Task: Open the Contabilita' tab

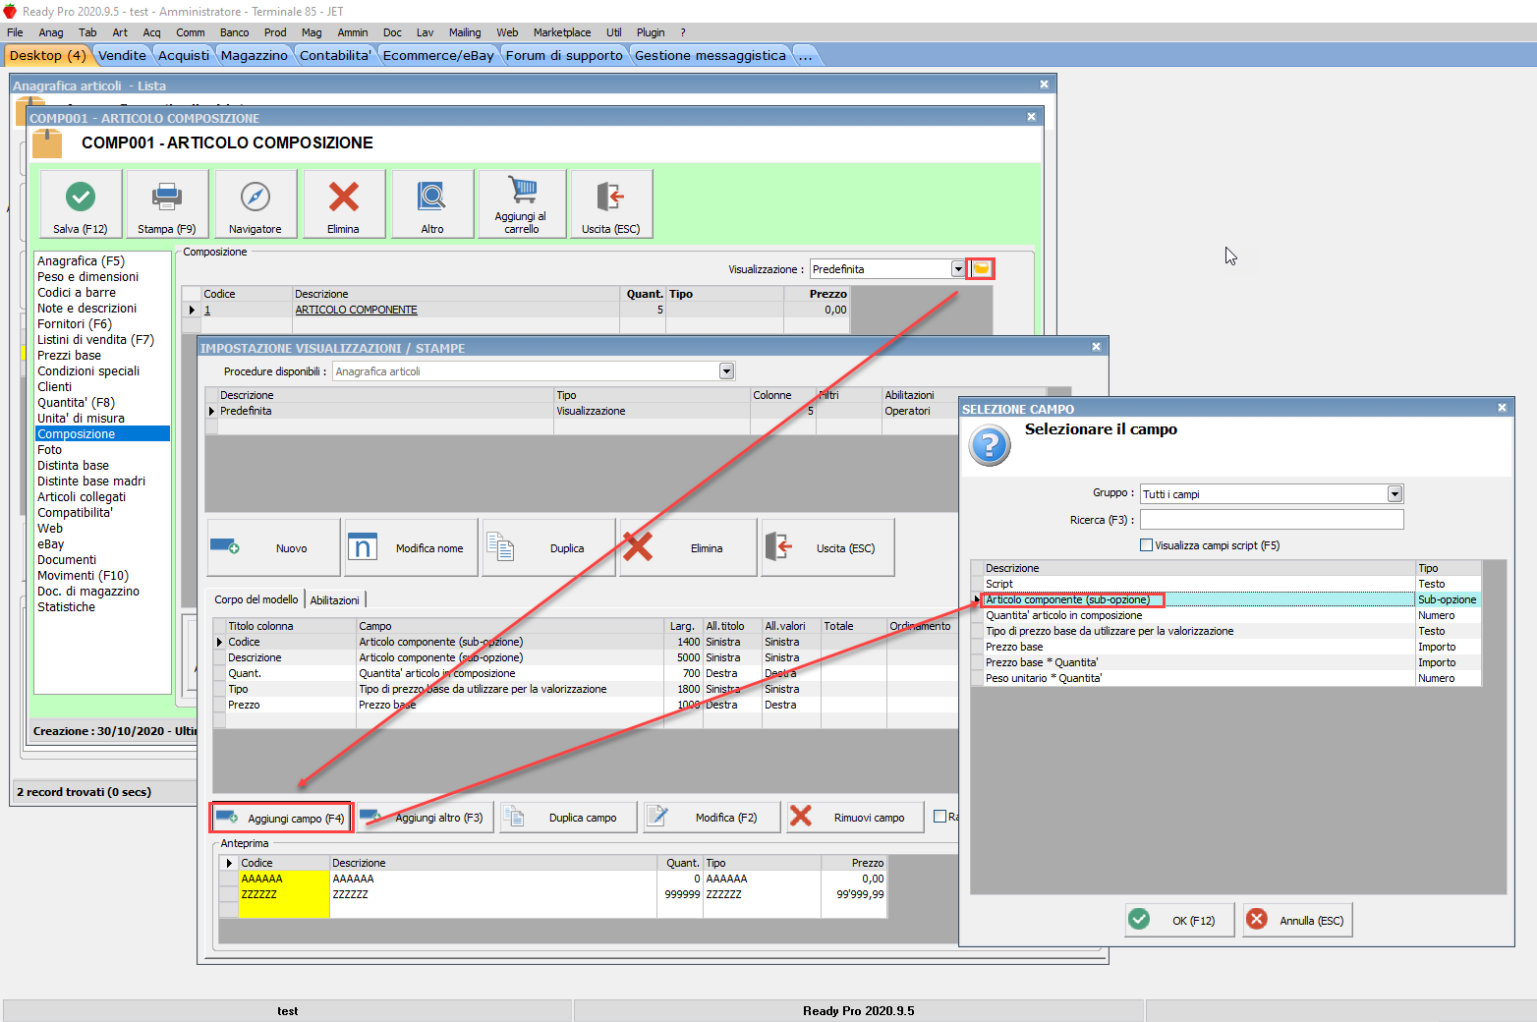Action: pyautogui.click(x=336, y=56)
